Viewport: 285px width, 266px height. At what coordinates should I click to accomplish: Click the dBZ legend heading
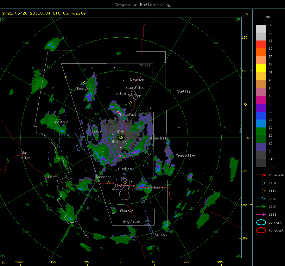269,17
